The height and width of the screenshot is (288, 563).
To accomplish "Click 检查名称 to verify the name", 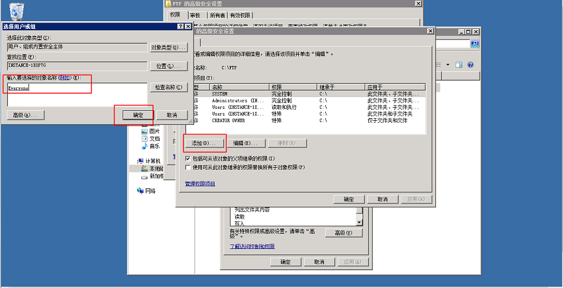I will click(169, 87).
